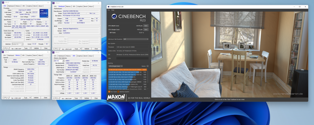
Task: Switch to the Bench tab in CPU-Z CPU window
Action: click(36, 6)
